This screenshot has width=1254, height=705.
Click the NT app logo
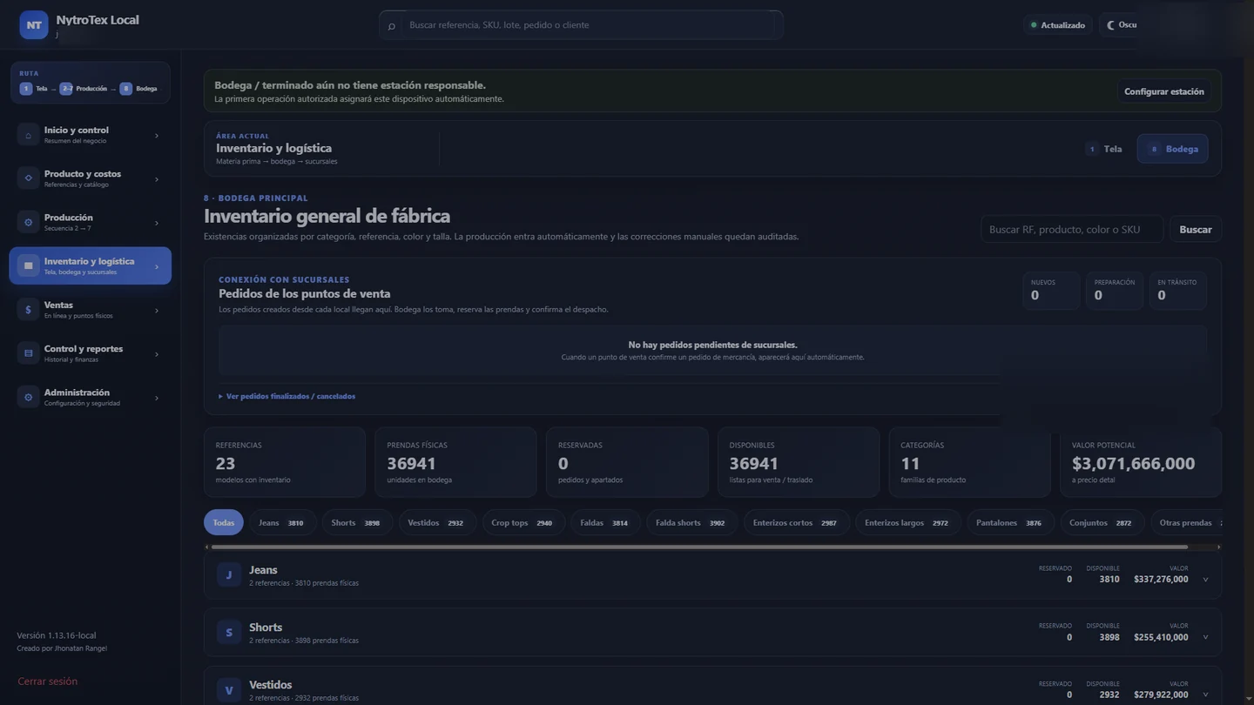tap(34, 25)
